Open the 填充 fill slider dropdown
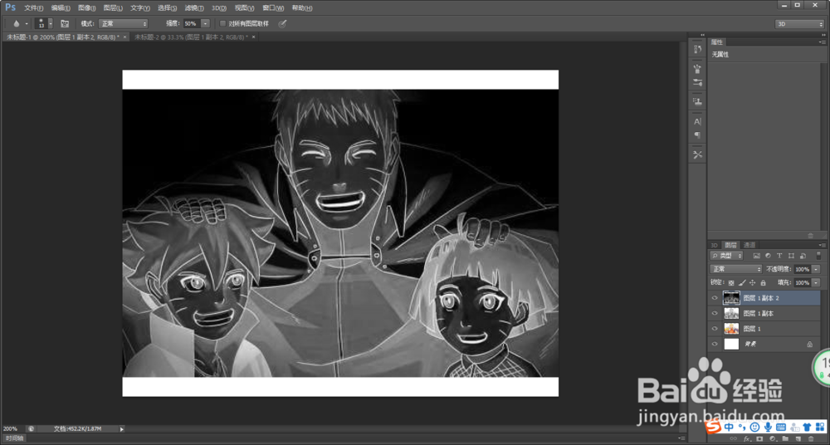The image size is (830, 445). [816, 283]
